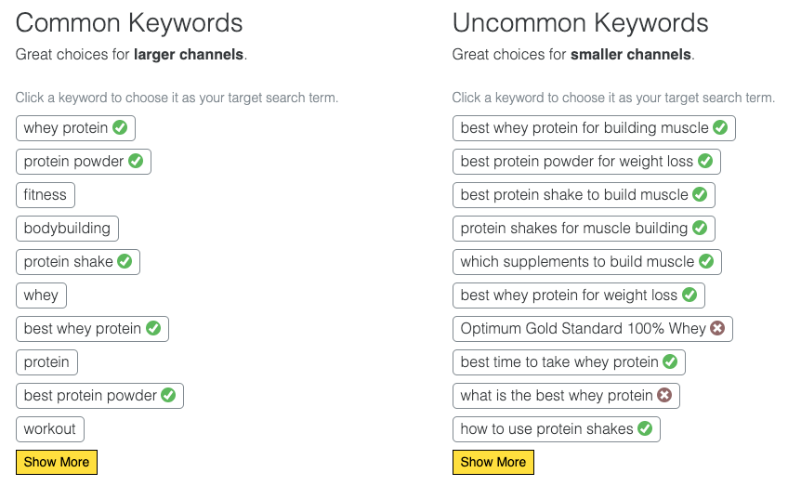This screenshot has height=499, width=788.
Task: Select the 'whey' keyword tag
Action: click(41, 295)
